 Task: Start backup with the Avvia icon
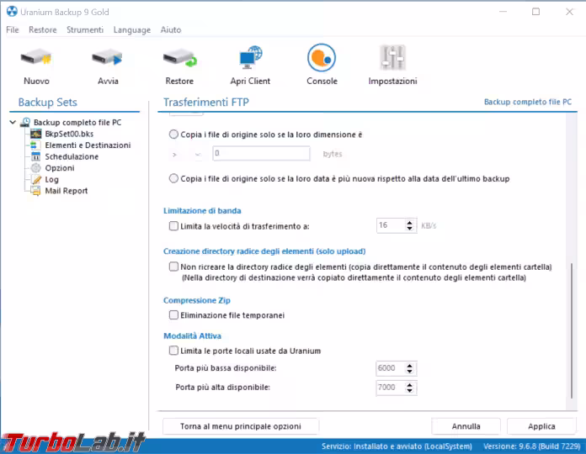point(108,58)
